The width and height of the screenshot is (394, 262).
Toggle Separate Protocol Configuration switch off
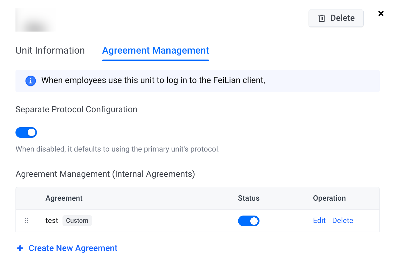click(x=26, y=132)
